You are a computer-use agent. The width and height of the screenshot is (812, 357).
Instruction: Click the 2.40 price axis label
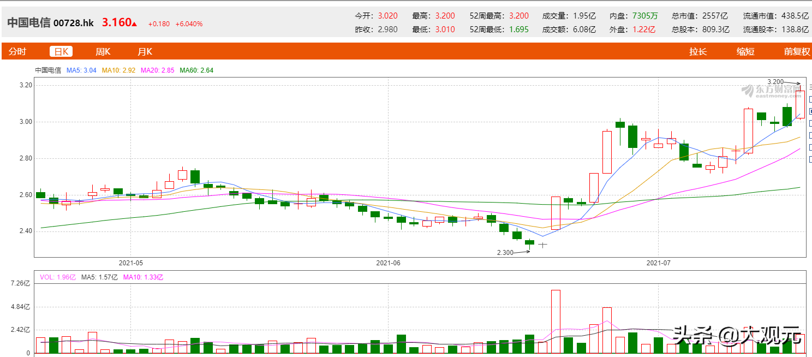tap(26, 231)
